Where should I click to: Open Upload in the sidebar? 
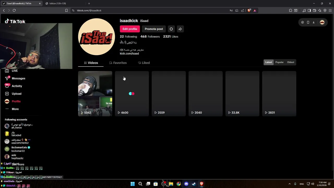(x=13, y=94)
